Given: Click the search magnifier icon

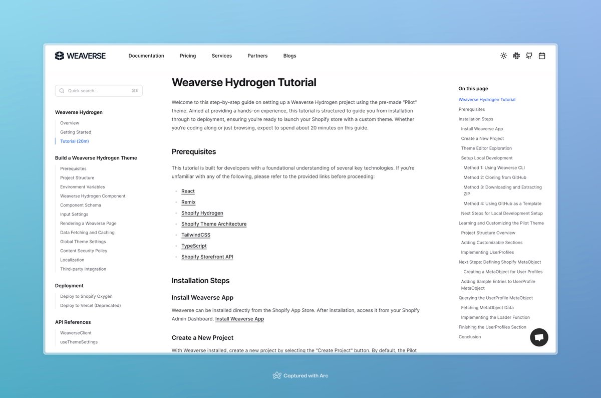Looking at the screenshot, I should tap(62, 91).
